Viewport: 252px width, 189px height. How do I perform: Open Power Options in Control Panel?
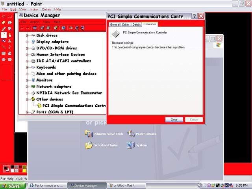point(142,134)
